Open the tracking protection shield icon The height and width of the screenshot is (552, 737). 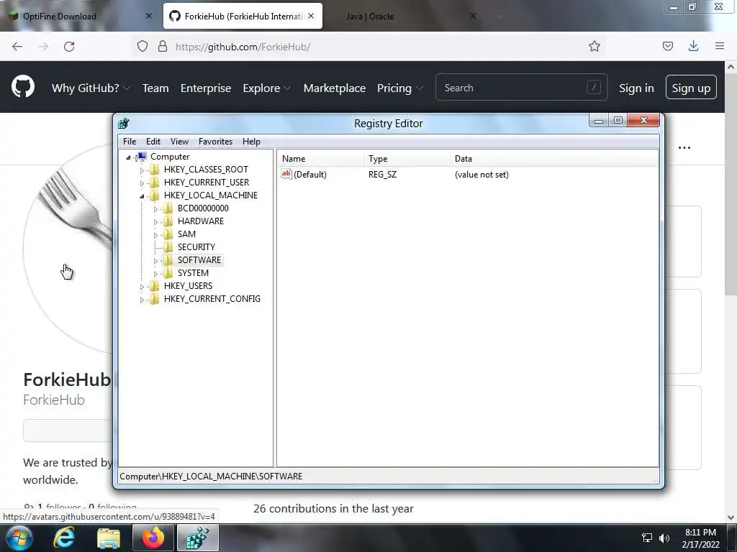(143, 46)
